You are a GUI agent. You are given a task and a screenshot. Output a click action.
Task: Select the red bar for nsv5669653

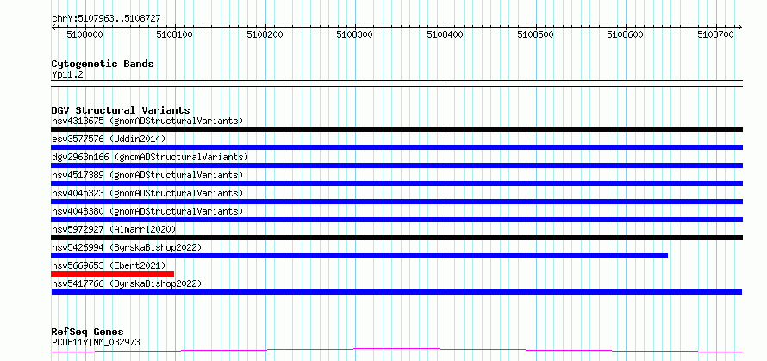click(x=113, y=274)
